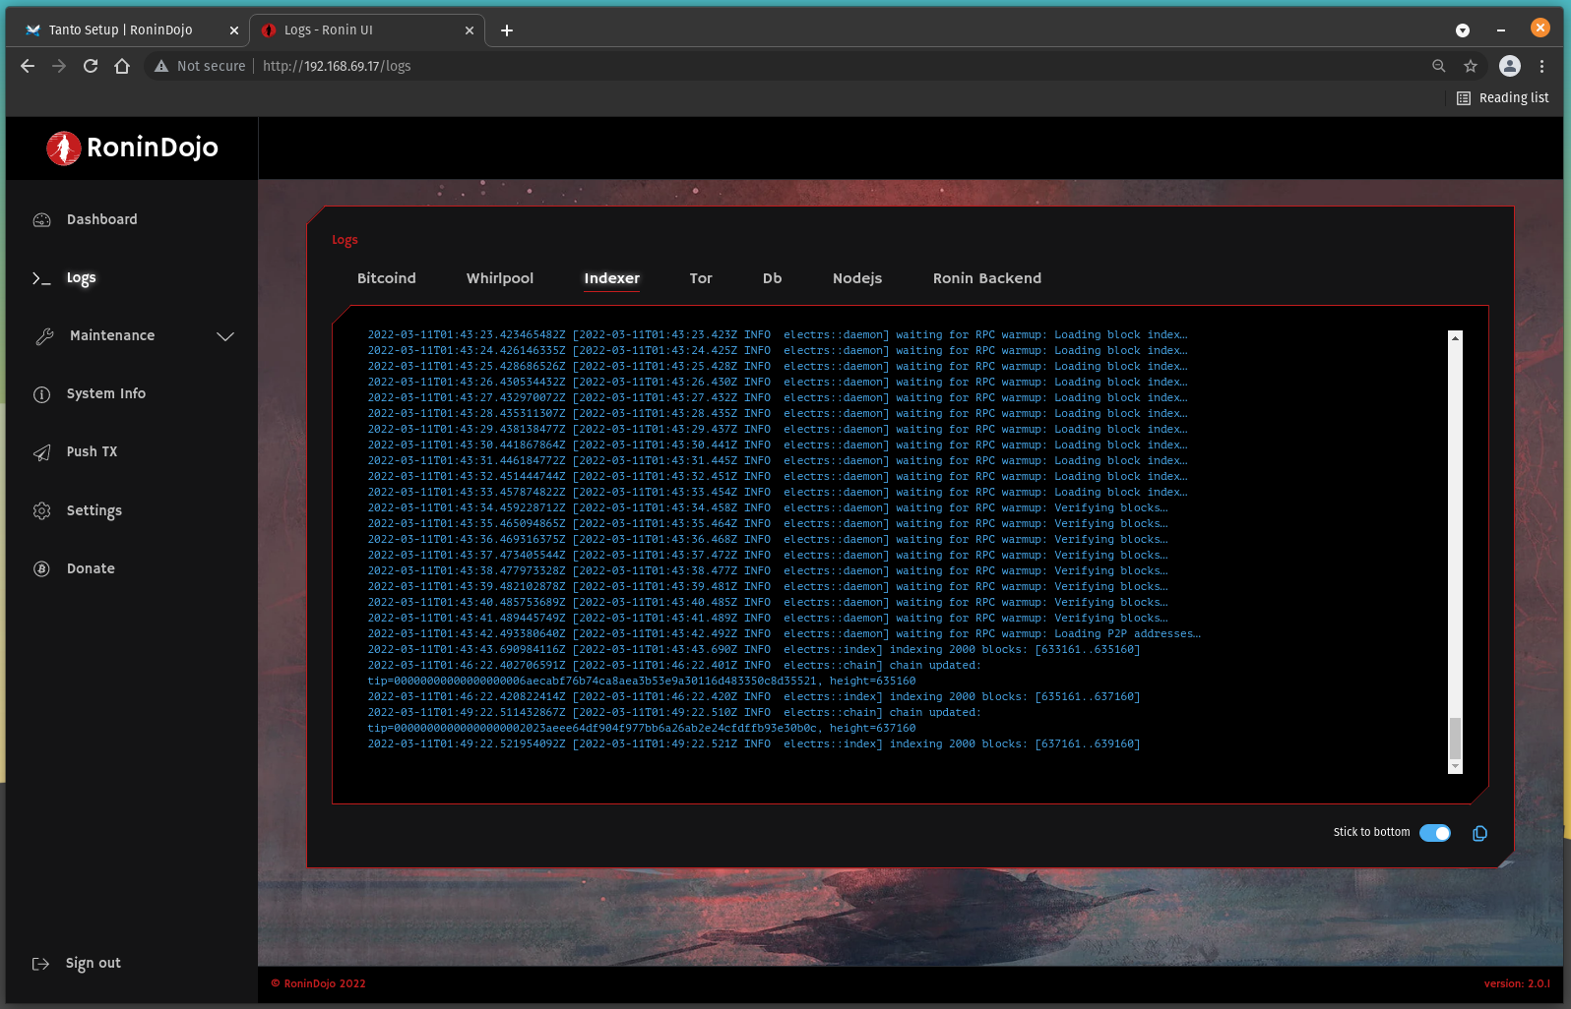Open the browser three-dot menu
This screenshot has height=1009, width=1571.
[x=1541, y=66]
